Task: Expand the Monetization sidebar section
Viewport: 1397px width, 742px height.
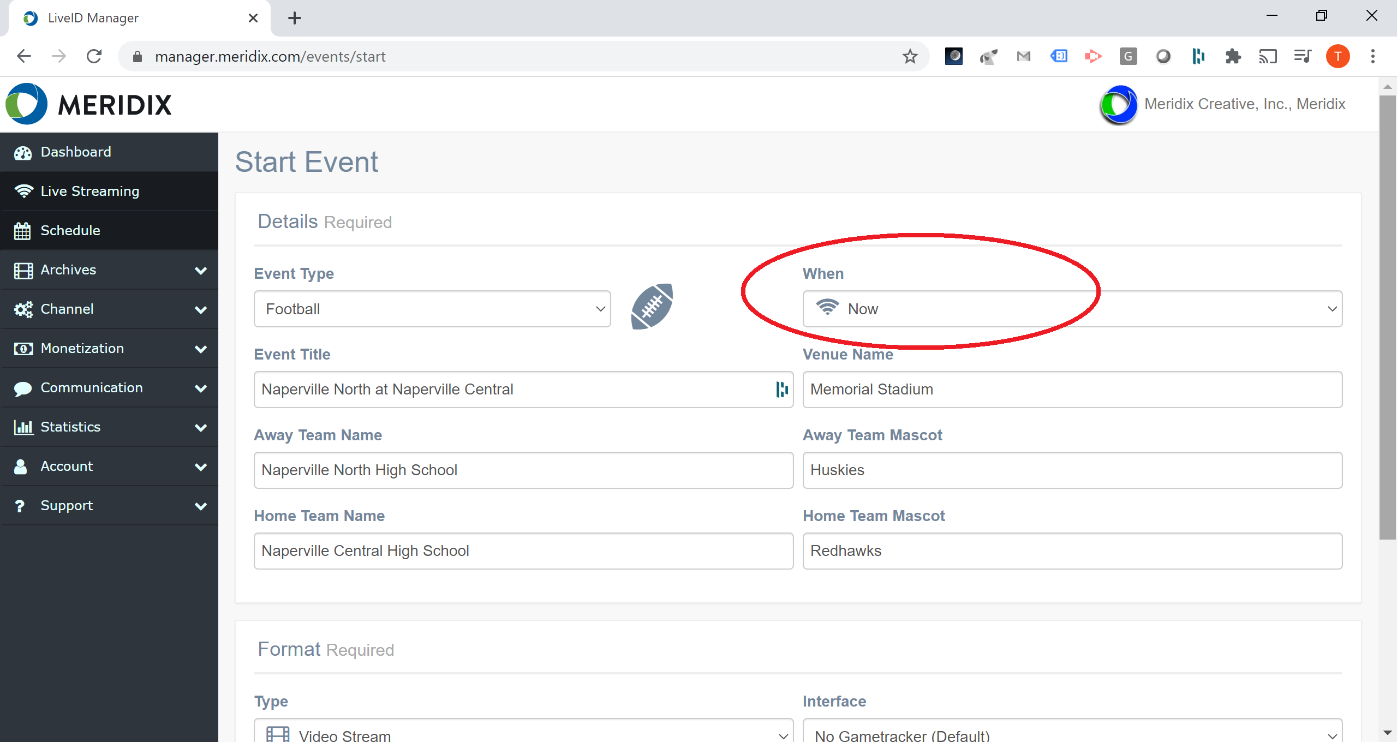Action: [109, 348]
